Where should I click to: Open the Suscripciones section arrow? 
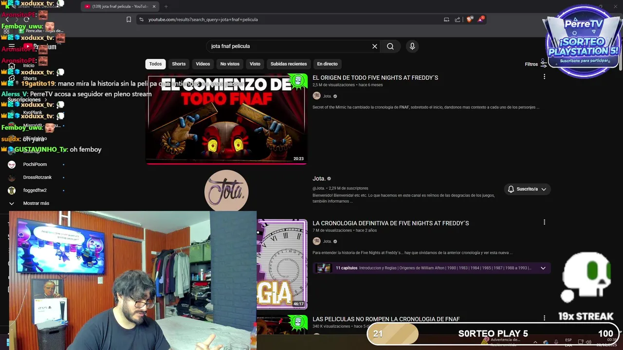(46, 100)
